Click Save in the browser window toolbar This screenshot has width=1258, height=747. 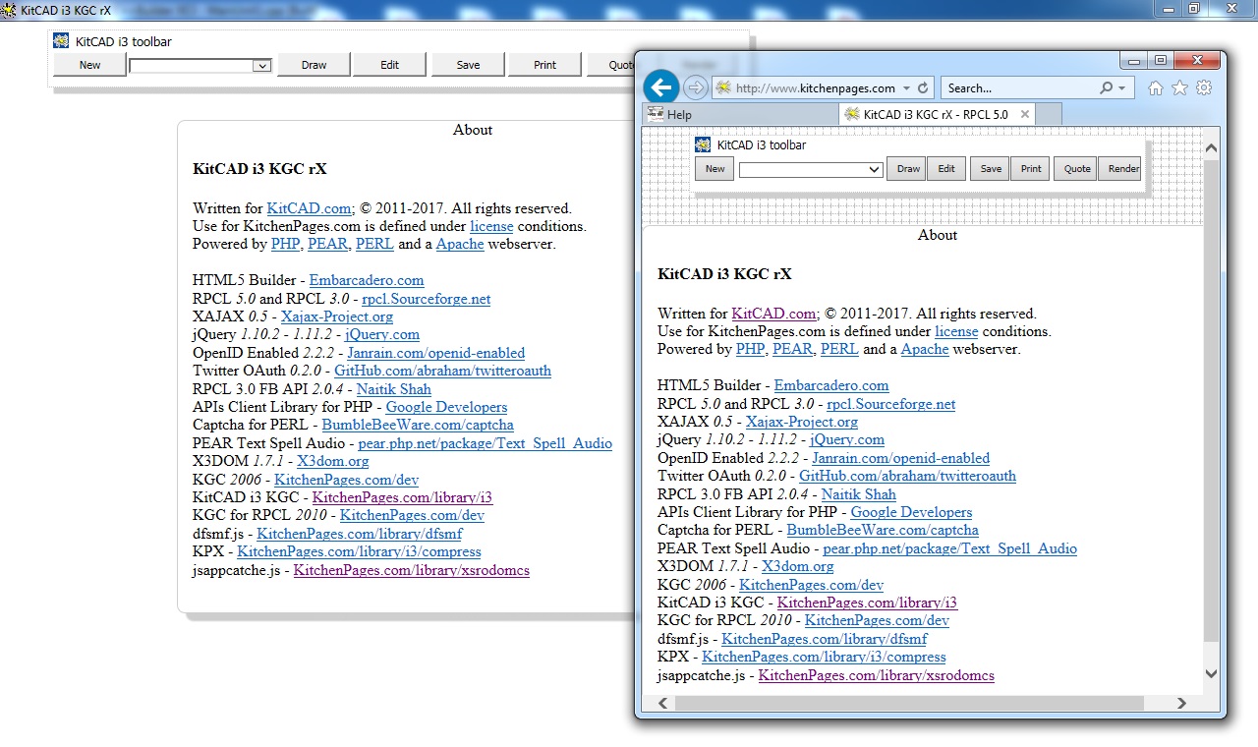pyautogui.click(x=991, y=169)
